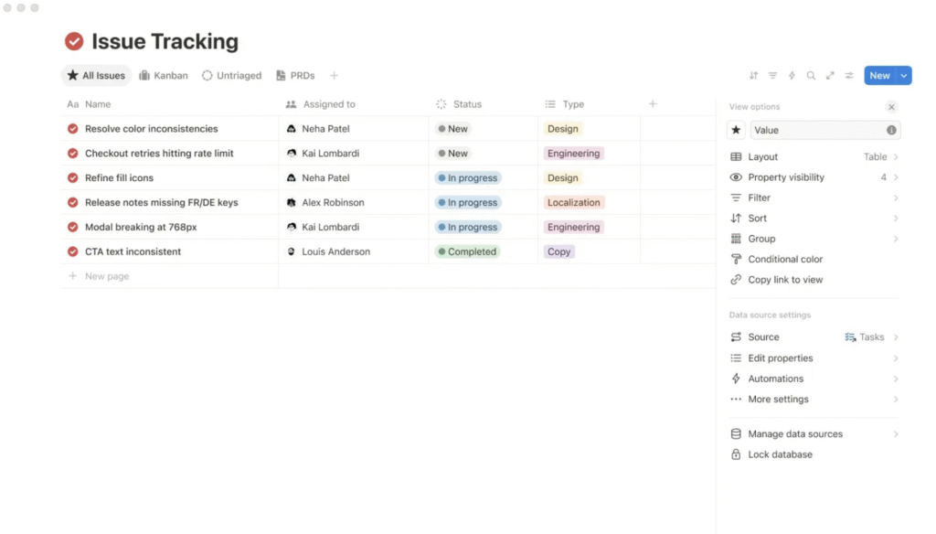Click the expand full-page arrows icon
This screenshot has height=534, width=936.
(830, 76)
